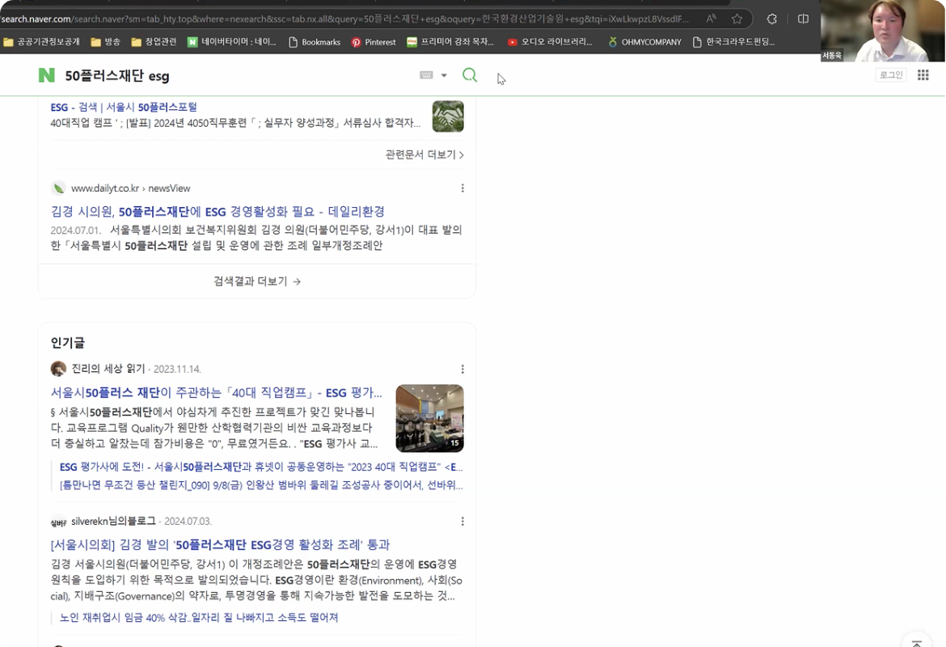Expand the search suggestions dropdown arrow

coord(444,75)
